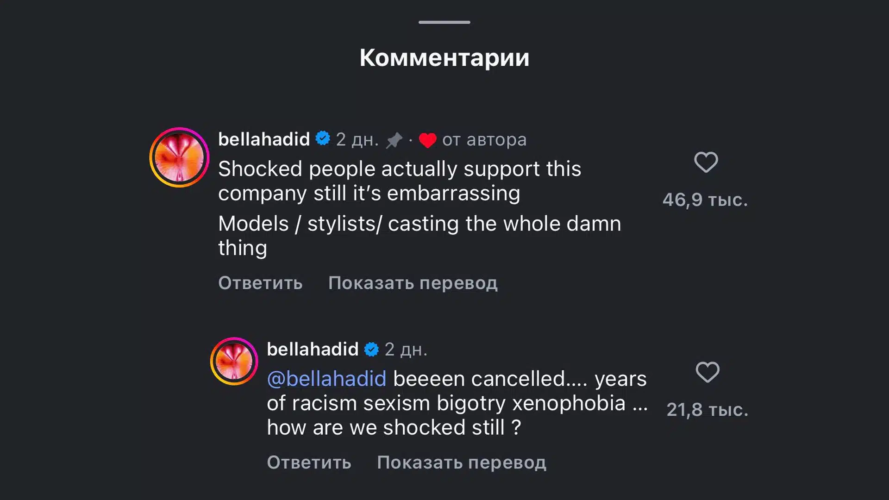Grab the sheet drag handle at top
Image resolution: width=889 pixels, height=500 pixels.
click(444, 22)
